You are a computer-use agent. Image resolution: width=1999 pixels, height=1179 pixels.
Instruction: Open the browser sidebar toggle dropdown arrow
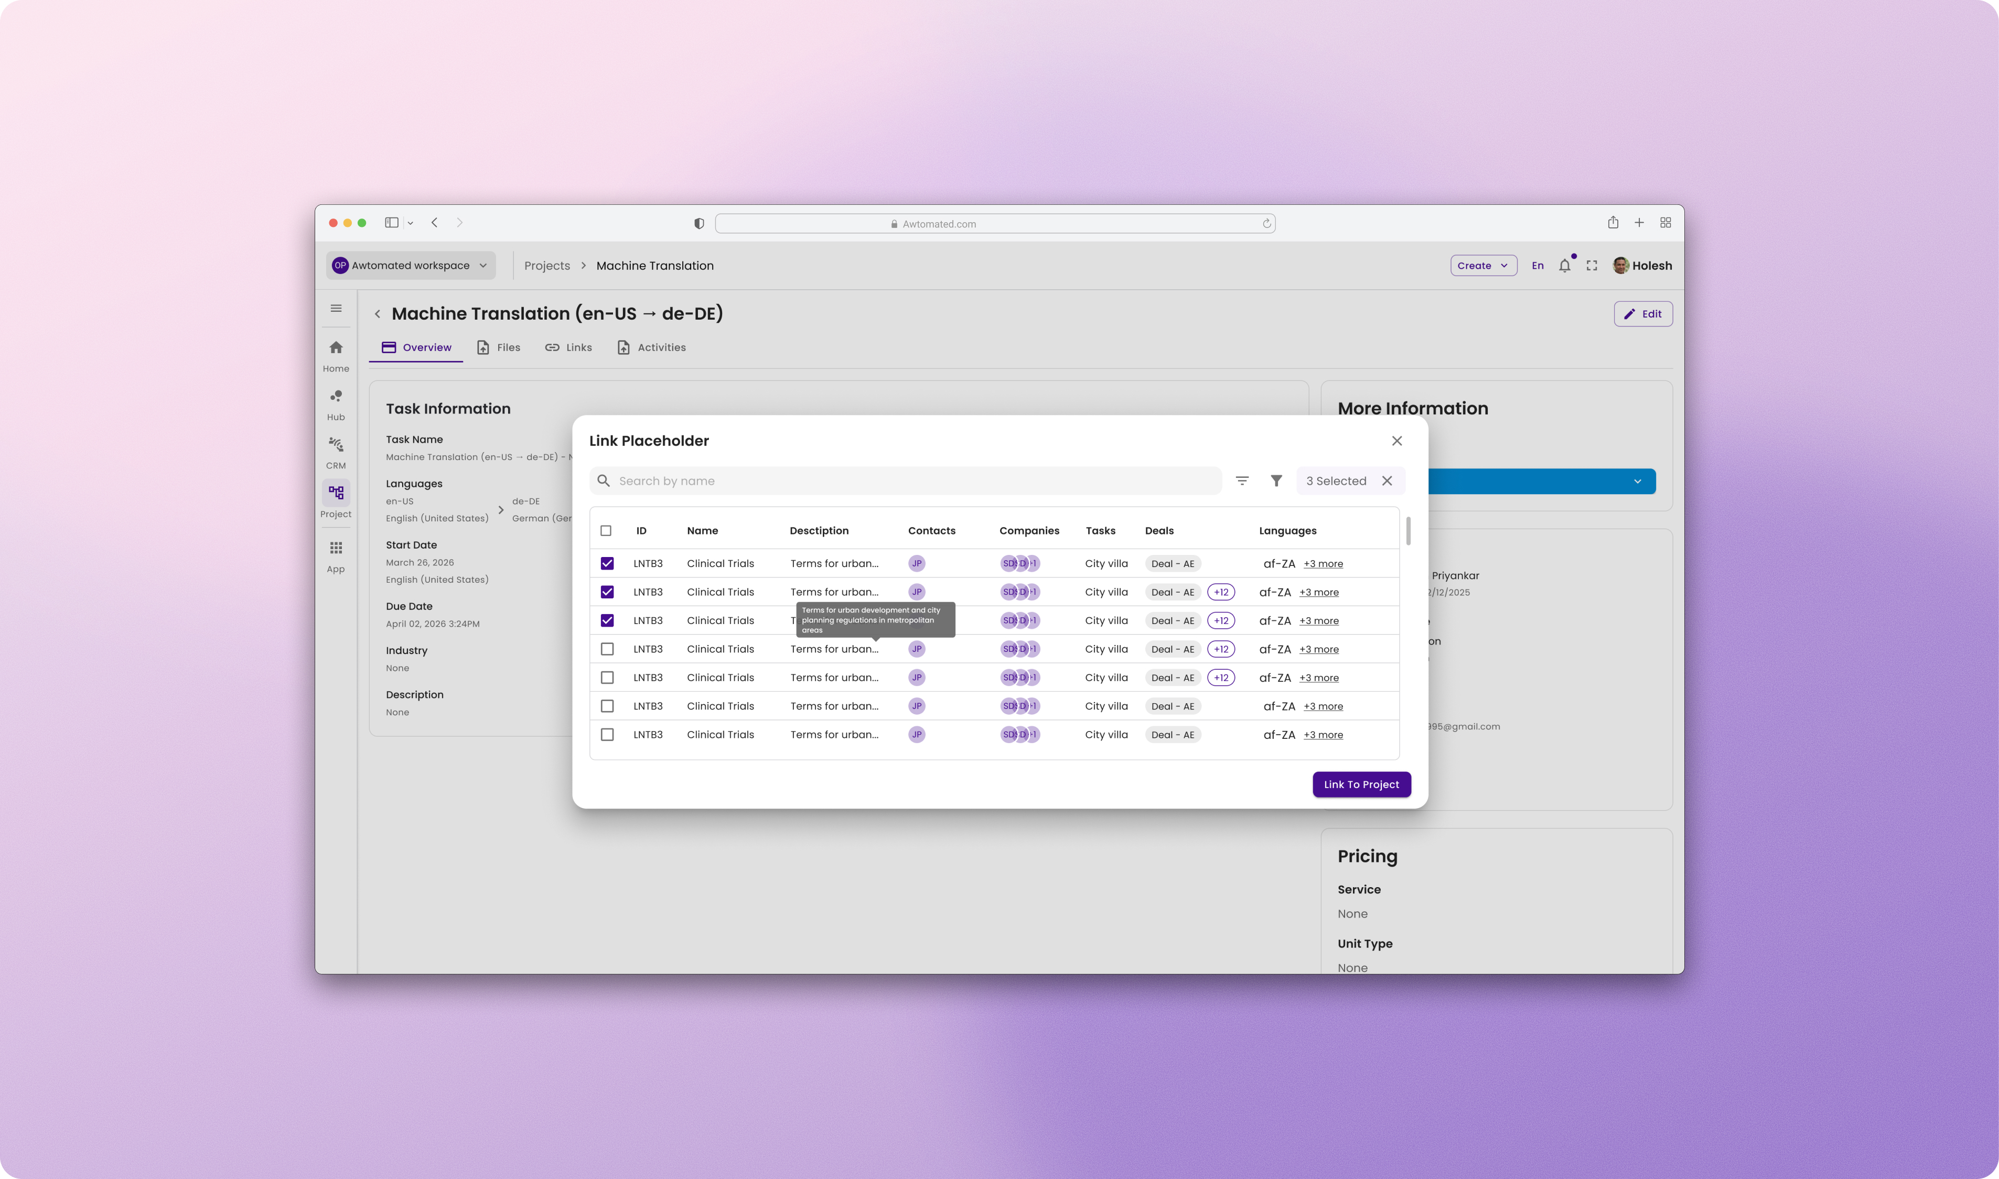pos(410,223)
